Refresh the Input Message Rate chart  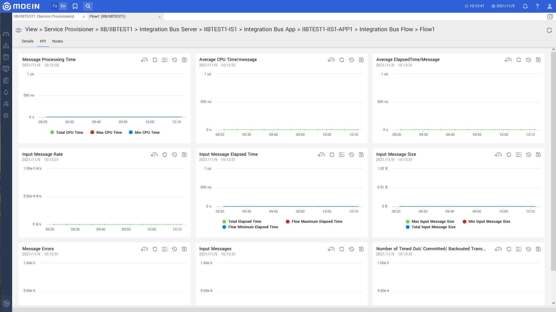(x=165, y=155)
